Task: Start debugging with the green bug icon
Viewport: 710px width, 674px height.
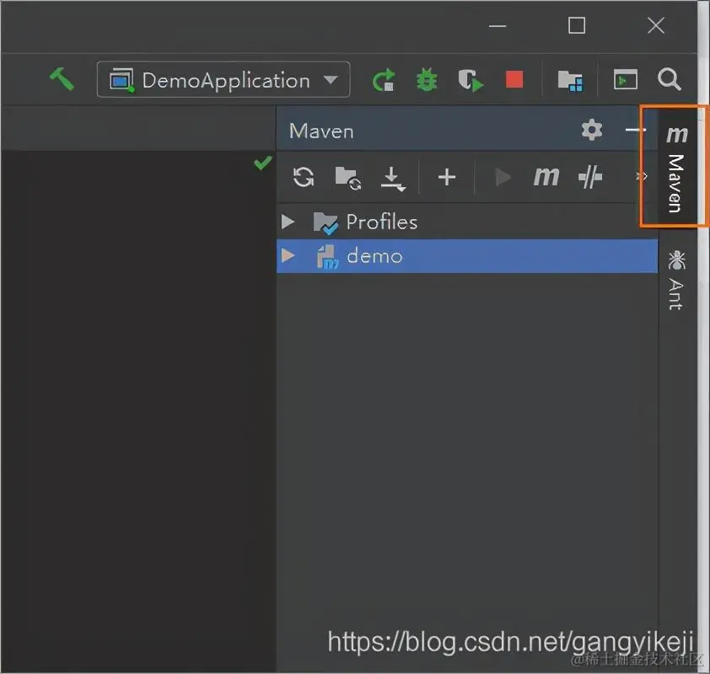Action: [427, 80]
